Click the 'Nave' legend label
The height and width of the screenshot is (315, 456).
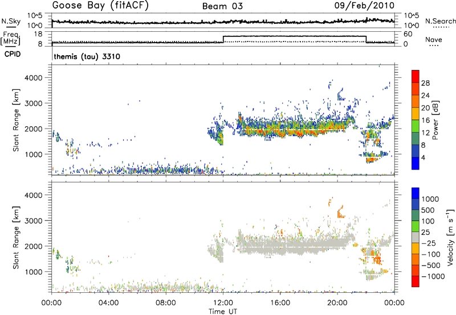tap(434, 40)
